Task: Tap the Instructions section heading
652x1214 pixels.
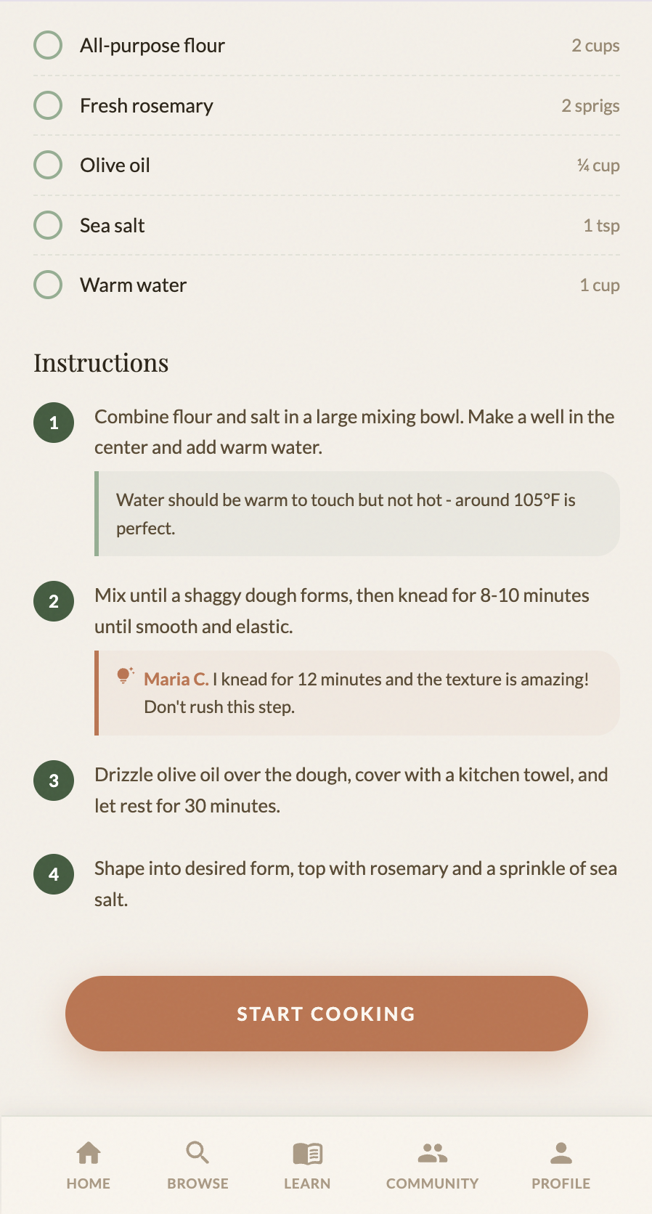Action: pos(100,362)
